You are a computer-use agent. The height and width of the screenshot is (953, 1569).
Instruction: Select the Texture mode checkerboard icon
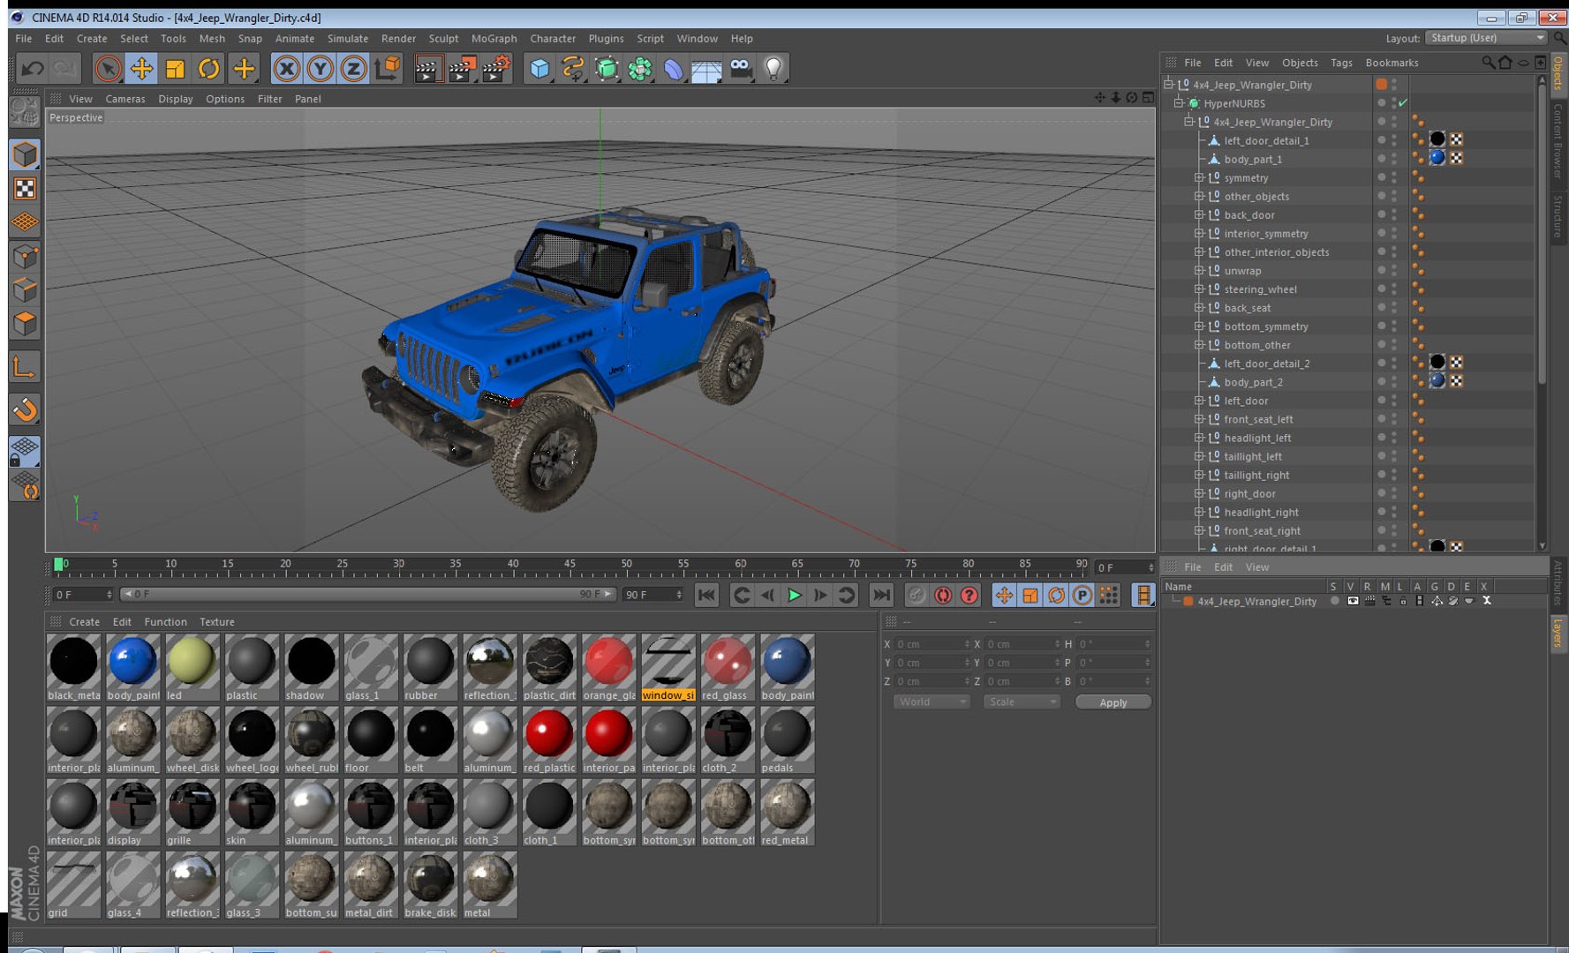25,189
